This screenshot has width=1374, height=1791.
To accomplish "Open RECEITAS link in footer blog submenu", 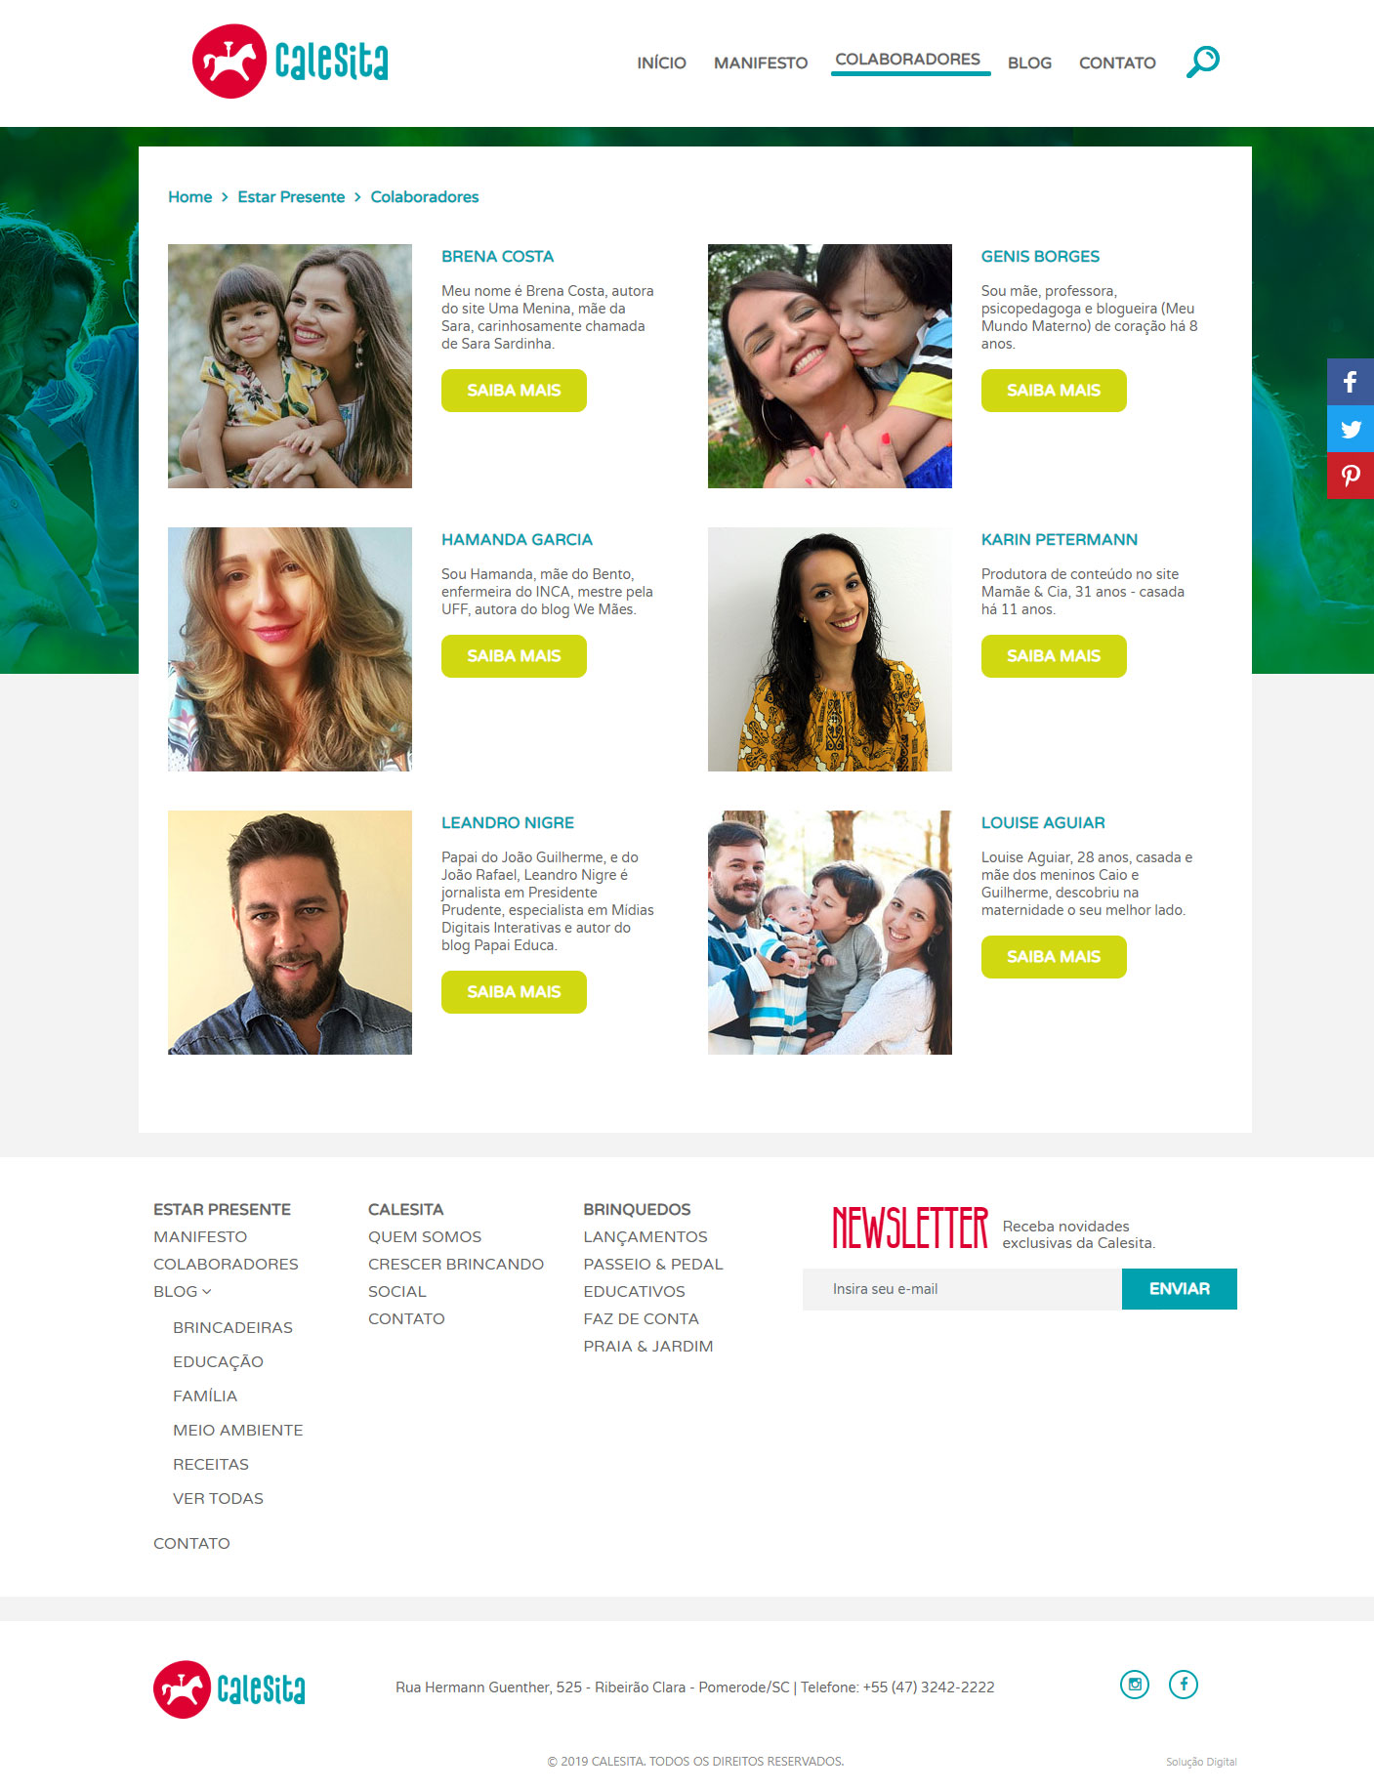I will click(x=211, y=1464).
